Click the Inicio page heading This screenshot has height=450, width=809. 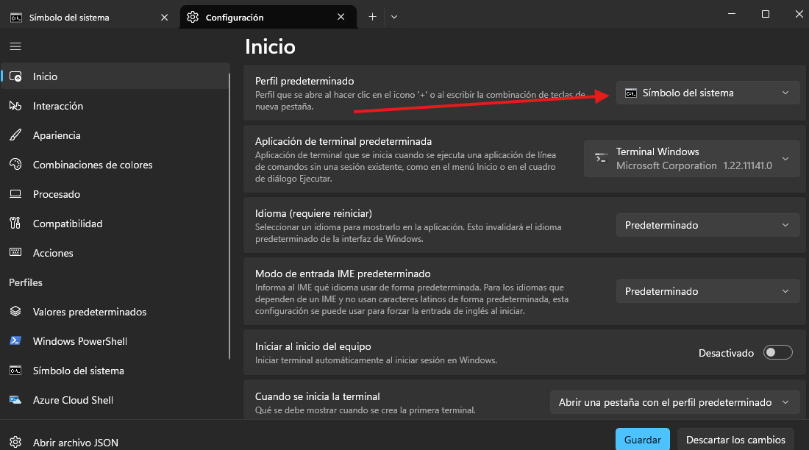271,46
